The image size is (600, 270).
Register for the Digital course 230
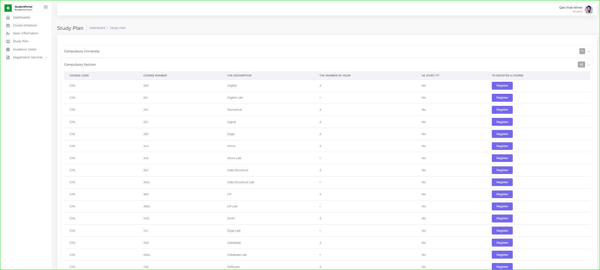tap(502, 86)
